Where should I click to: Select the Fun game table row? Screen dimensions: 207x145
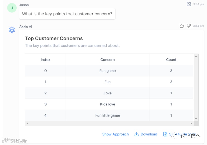[107, 71]
